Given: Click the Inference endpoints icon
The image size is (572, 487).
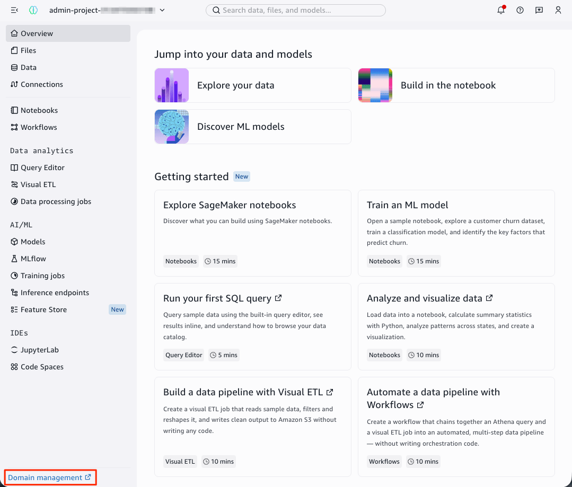Looking at the screenshot, I should 14,293.
